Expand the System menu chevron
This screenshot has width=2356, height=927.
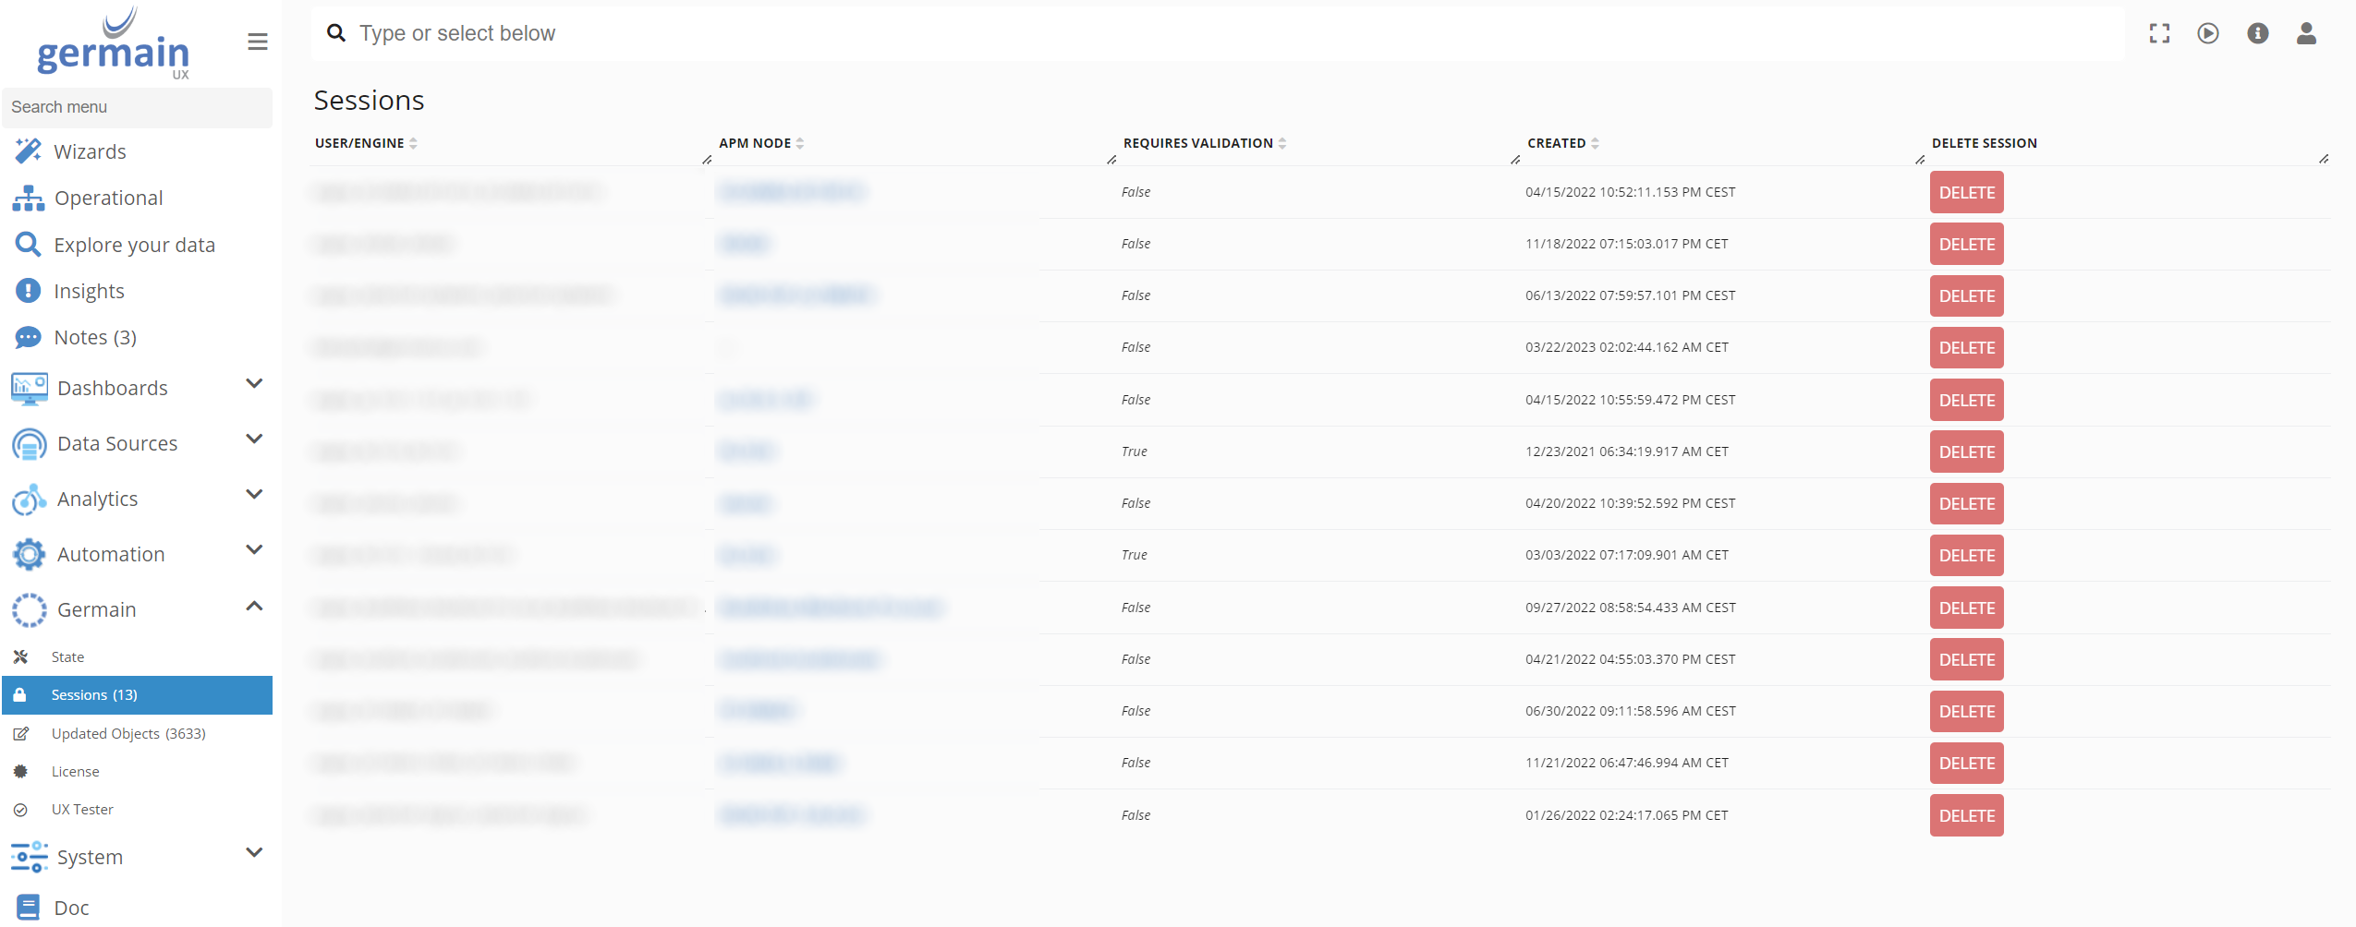coord(254,853)
